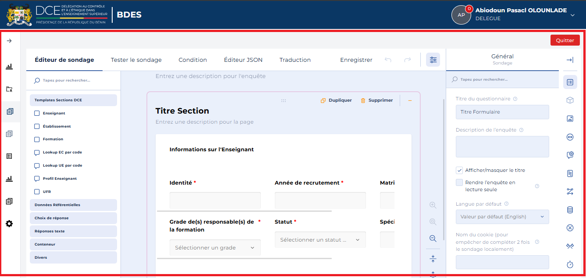Open the database icon in right sidebar
The image size is (586, 278).
click(x=570, y=210)
